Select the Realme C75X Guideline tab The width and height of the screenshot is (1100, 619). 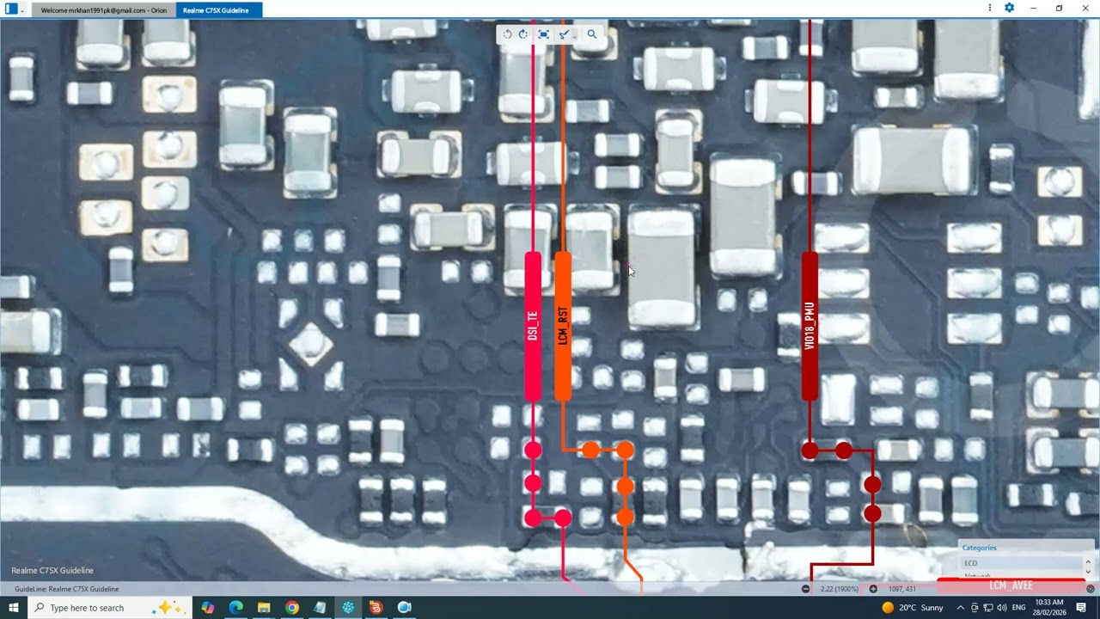216,10
